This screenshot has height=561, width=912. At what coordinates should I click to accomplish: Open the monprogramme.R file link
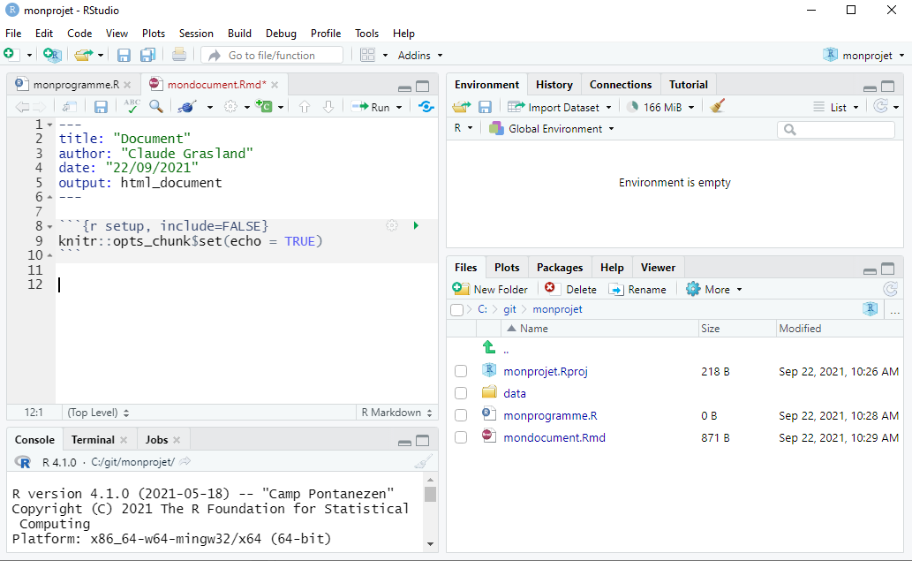pyautogui.click(x=550, y=415)
